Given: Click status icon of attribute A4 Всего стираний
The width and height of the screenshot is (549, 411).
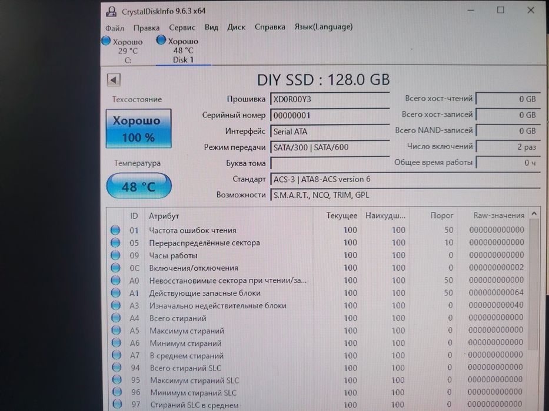Looking at the screenshot, I should (116, 318).
